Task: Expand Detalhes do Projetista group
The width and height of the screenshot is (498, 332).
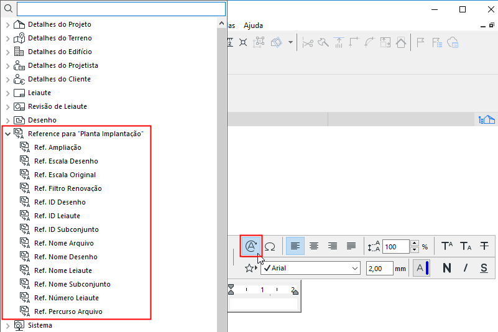Action: (x=7, y=66)
